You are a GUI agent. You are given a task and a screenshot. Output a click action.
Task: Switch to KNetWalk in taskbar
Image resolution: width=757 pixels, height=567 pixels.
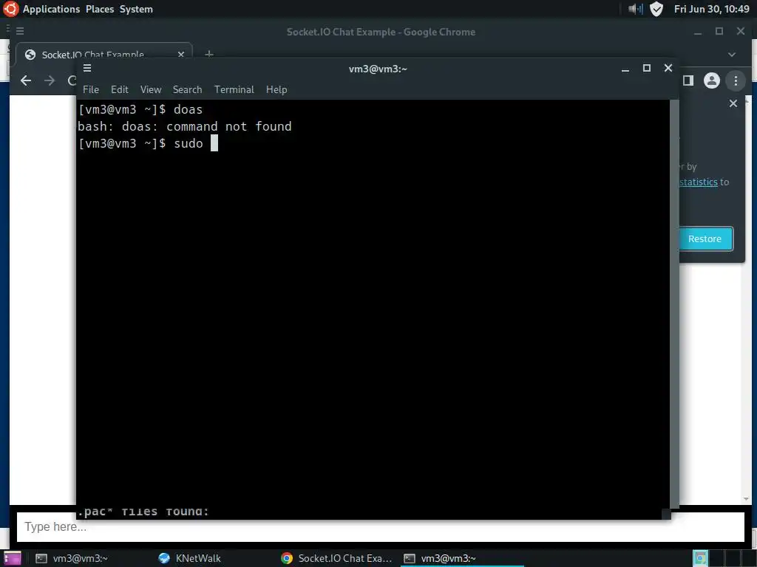pyautogui.click(x=190, y=558)
